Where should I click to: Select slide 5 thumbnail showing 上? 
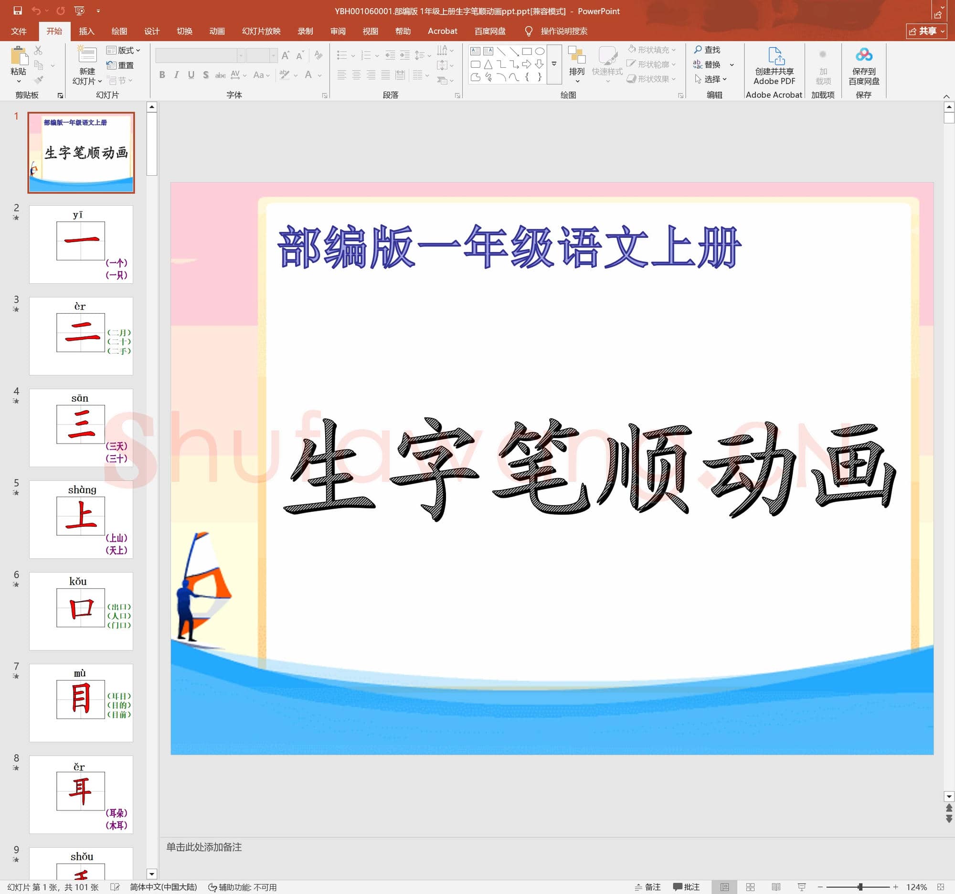(81, 519)
